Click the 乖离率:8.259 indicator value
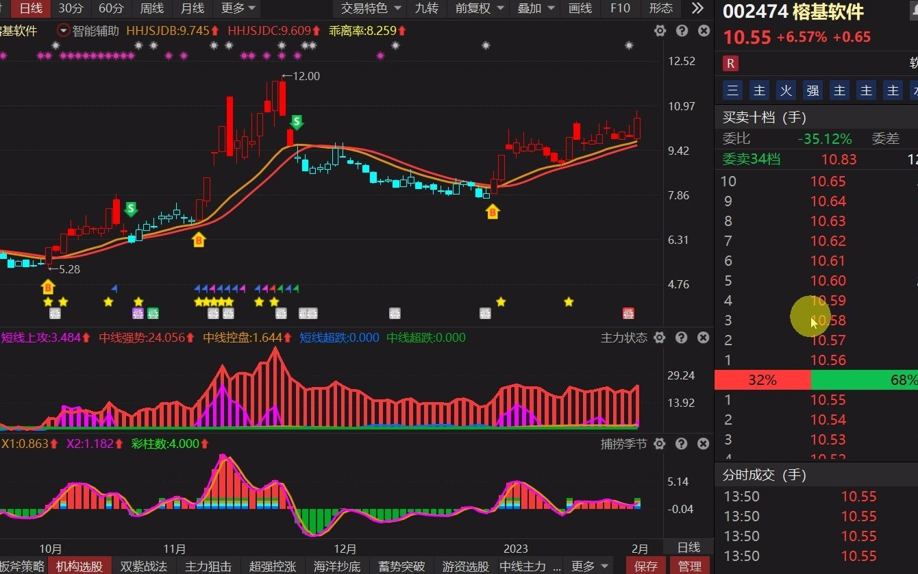 coord(367,31)
